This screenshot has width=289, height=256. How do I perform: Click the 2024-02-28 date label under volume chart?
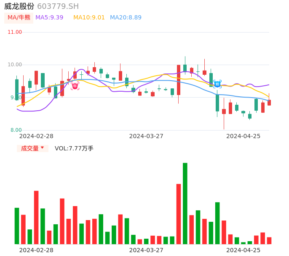coord(36,250)
